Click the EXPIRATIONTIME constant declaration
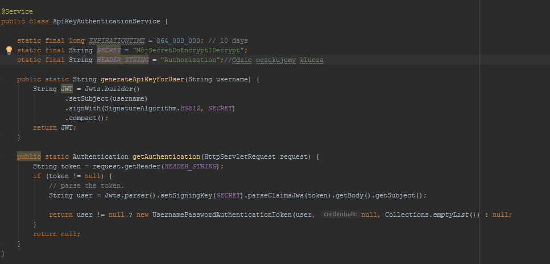Image resolution: width=550 pixels, height=264 pixels. pyautogui.click(x=117, y=41)
